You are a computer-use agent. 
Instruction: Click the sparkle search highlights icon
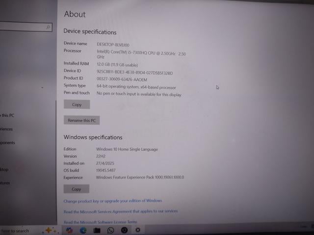(x=50, y=231)
